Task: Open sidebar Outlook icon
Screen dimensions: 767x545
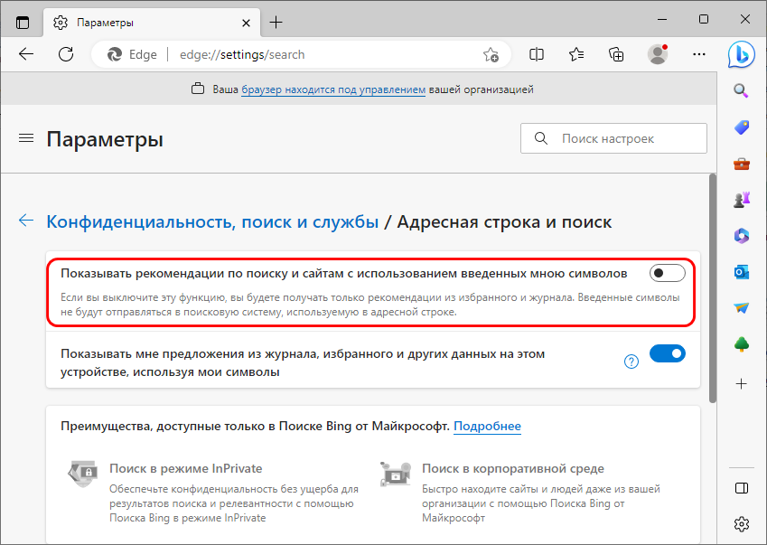Action: 742,272
